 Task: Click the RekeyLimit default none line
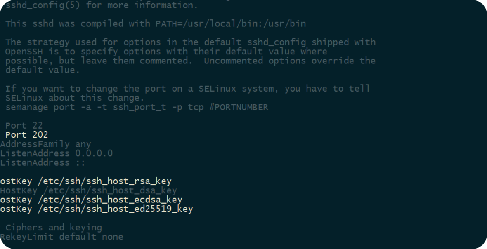point(61,237)
